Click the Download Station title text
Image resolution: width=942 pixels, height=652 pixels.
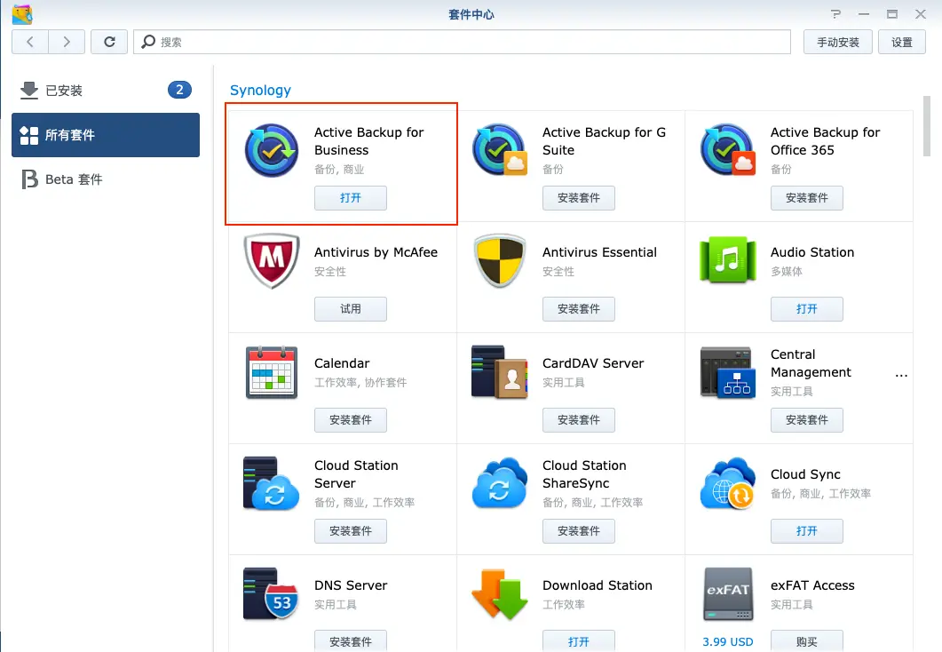598,585
